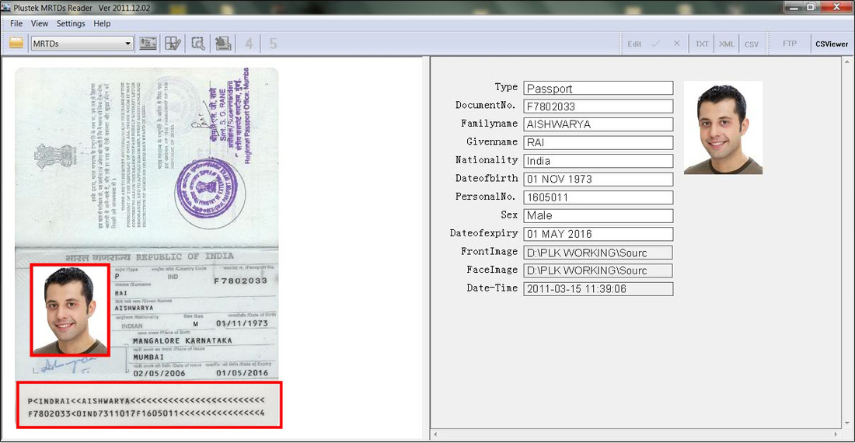Click the number 4 toolbar button
Viewport: 855px width, 443px height.
[x=249, y=44]
